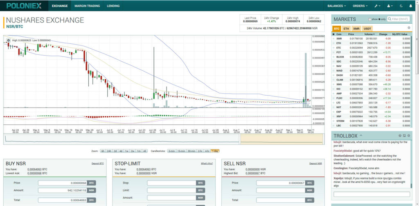419x206 pixels.
Task: Open Markets panel settings gear
Action: pyautogui.click(x=409, y=28)
